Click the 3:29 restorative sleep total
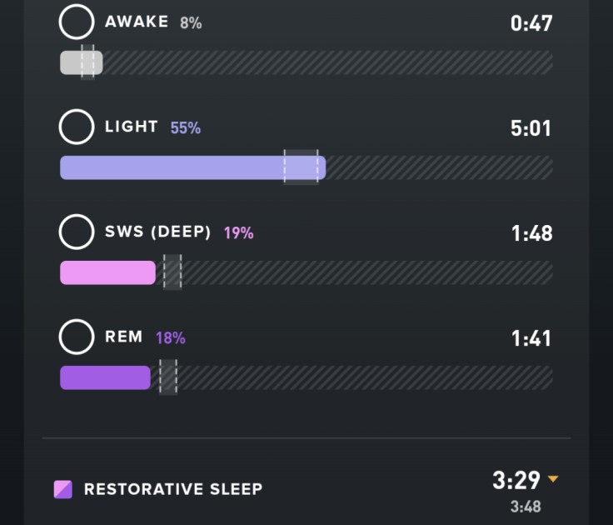The height and width of the screenshot is (525, 613). coord(516,480)
